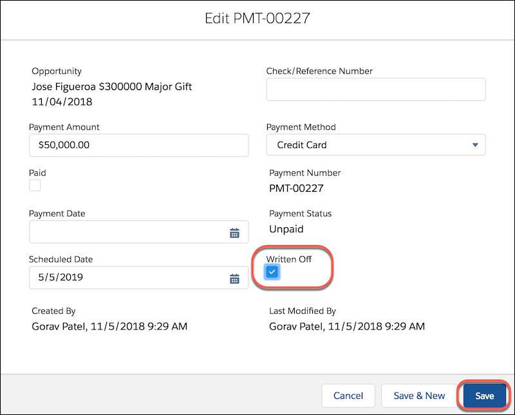Select the Payment Amount field showing $50,000.00

pyautogui.click(x=139, y=145)
